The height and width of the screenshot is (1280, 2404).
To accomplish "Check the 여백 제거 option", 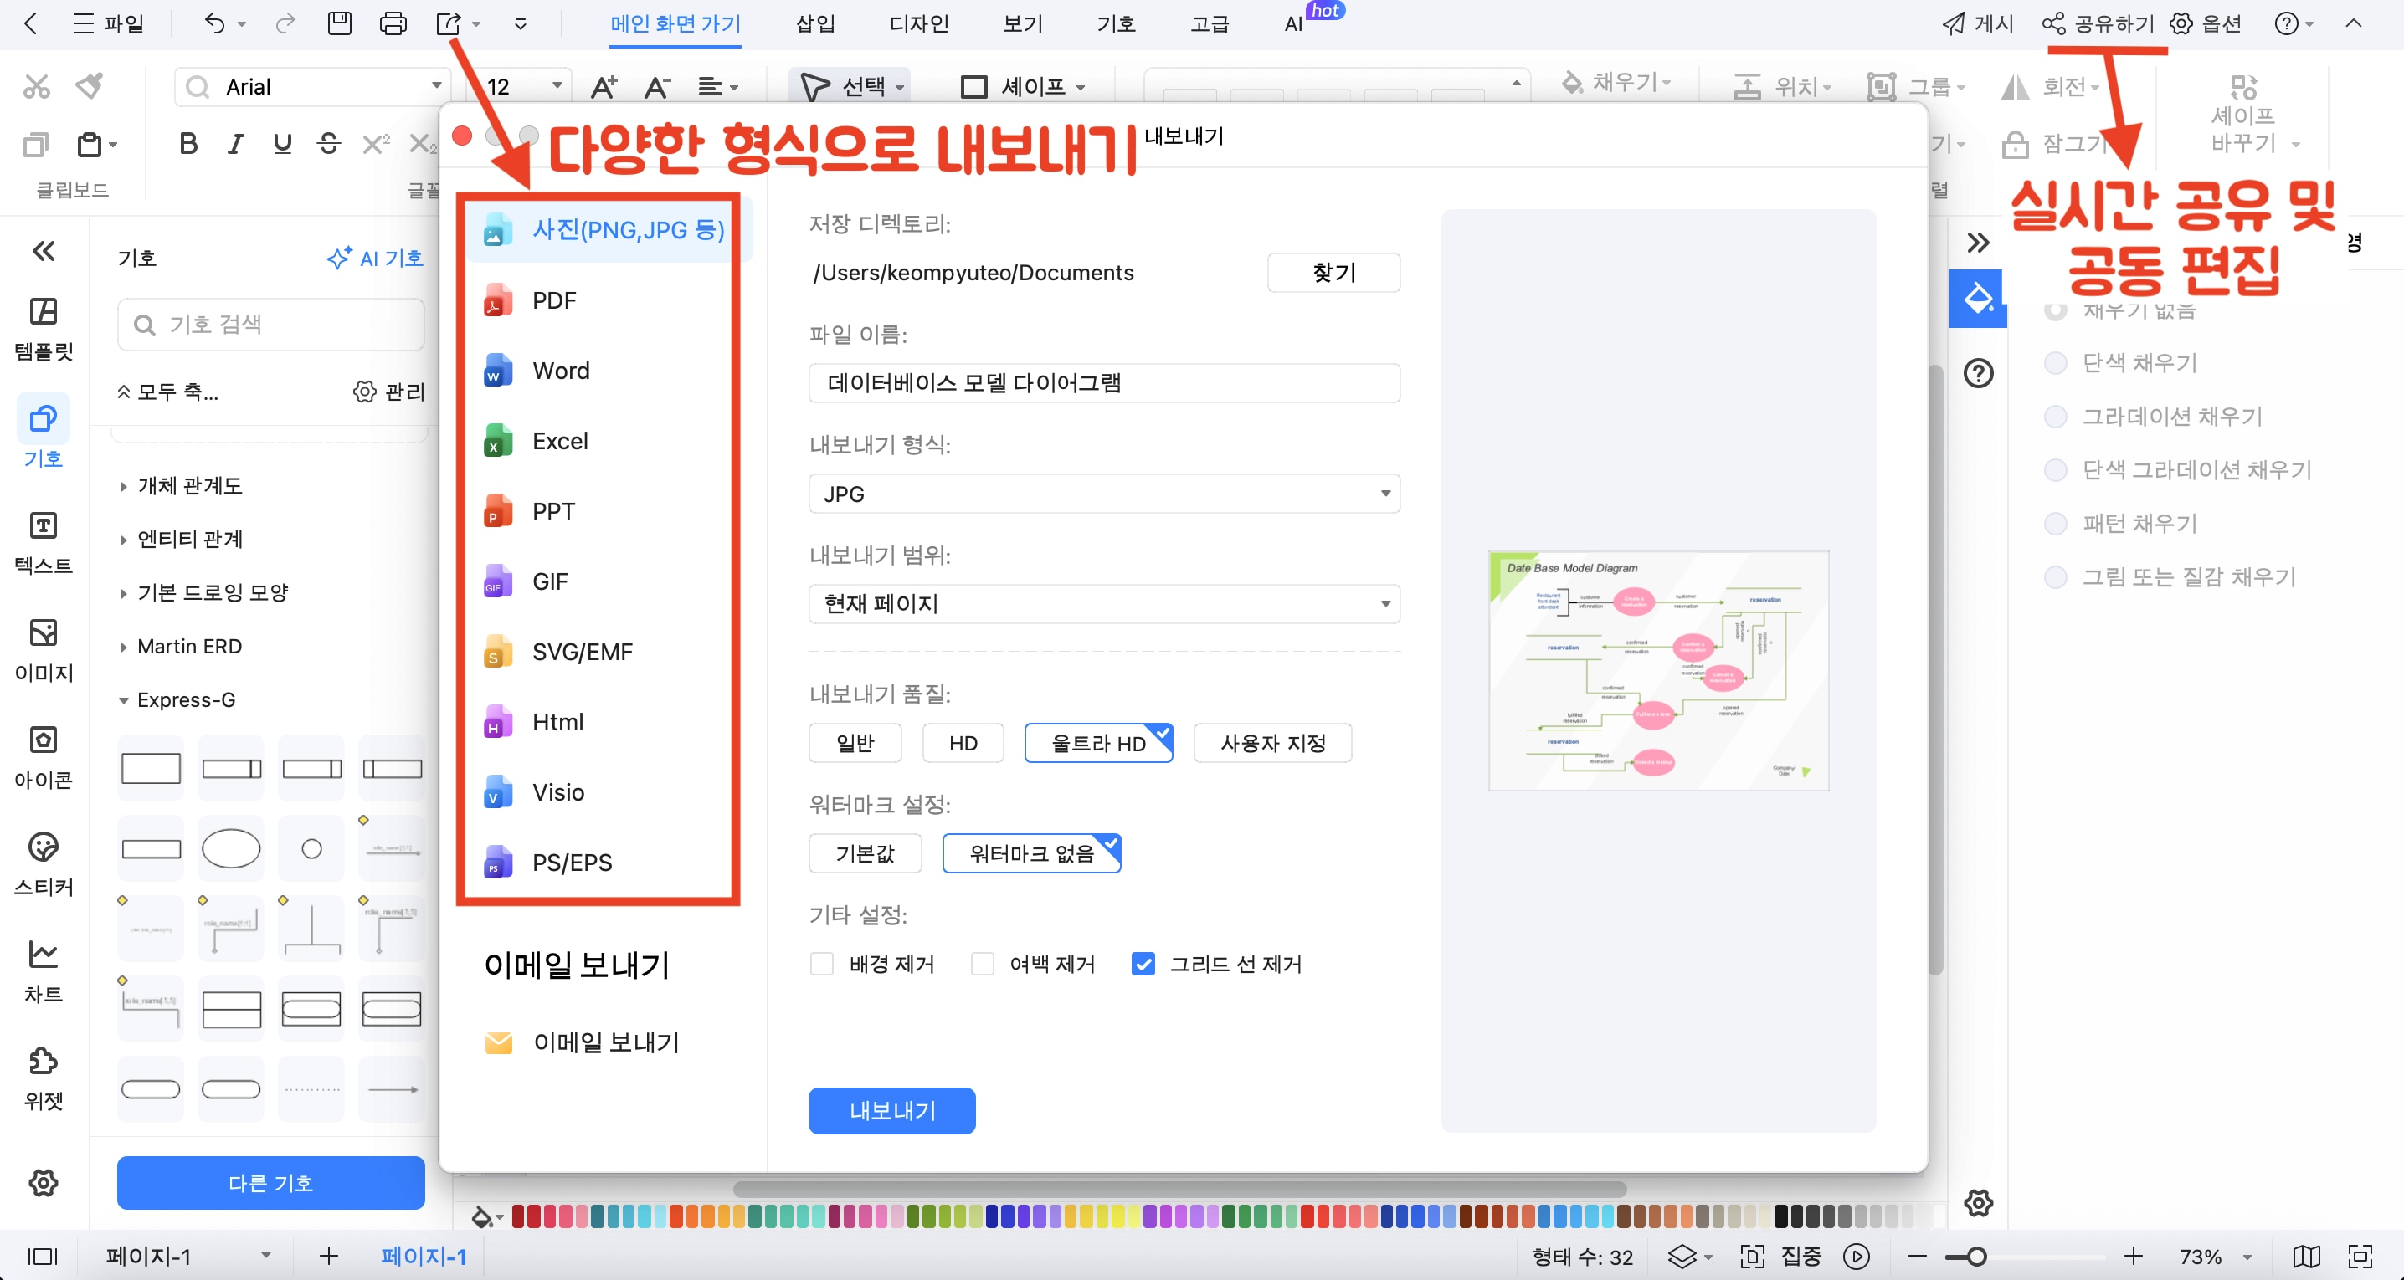I will 982,964.
